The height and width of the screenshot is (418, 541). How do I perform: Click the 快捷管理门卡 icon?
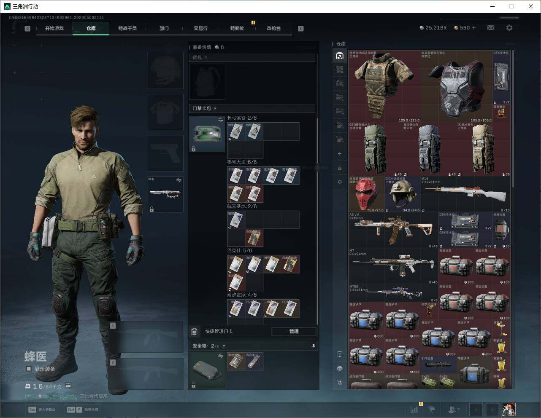click(194, 332)
